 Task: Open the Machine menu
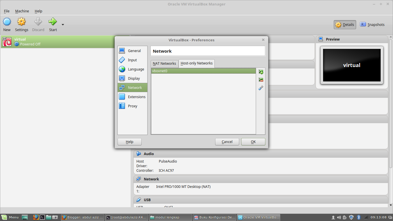(22, 11)
